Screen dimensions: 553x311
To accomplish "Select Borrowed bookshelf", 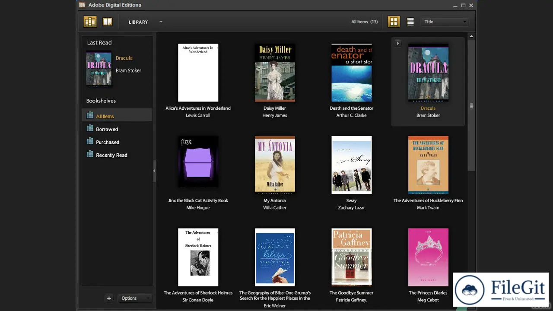I will 117,129.
